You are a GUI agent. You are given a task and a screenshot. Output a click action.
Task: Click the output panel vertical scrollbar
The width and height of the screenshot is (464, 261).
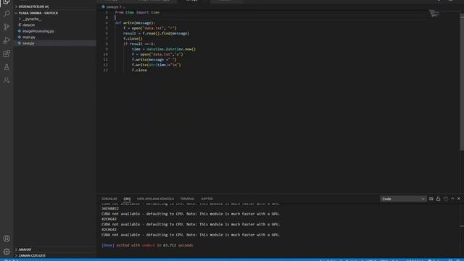(x=462, y=226)
